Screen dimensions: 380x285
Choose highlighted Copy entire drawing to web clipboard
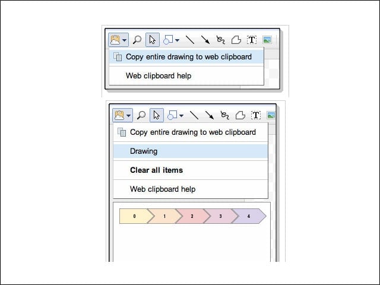[186, 57]
